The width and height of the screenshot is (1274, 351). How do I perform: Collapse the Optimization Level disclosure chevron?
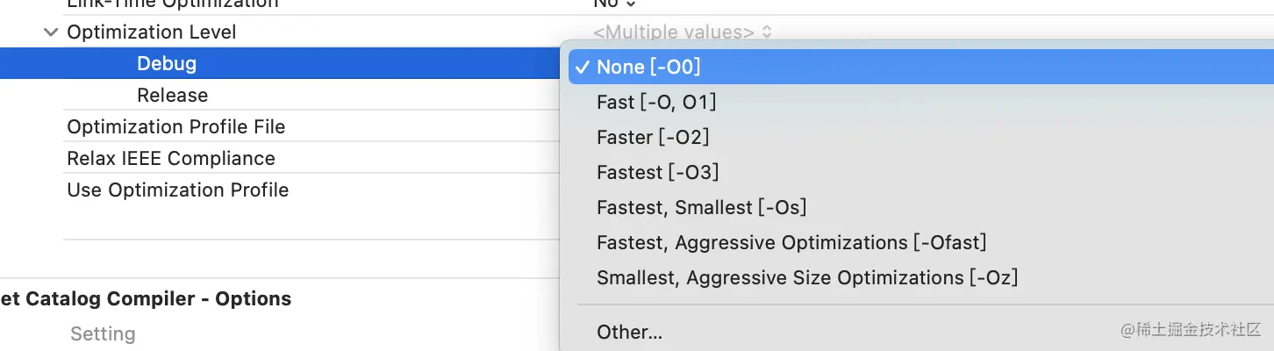coord(49,32)
